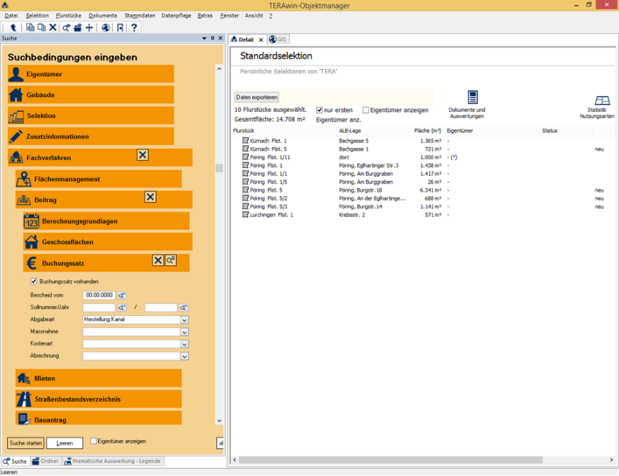Open the Abgabeart dropdown
This screenshot has width=619, height=476.
[184, 320]
